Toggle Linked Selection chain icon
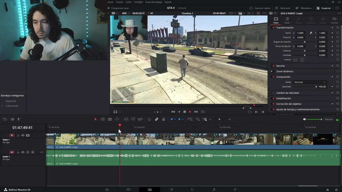The height and width of the screenshot is (192, 342). tap(157, 119)
